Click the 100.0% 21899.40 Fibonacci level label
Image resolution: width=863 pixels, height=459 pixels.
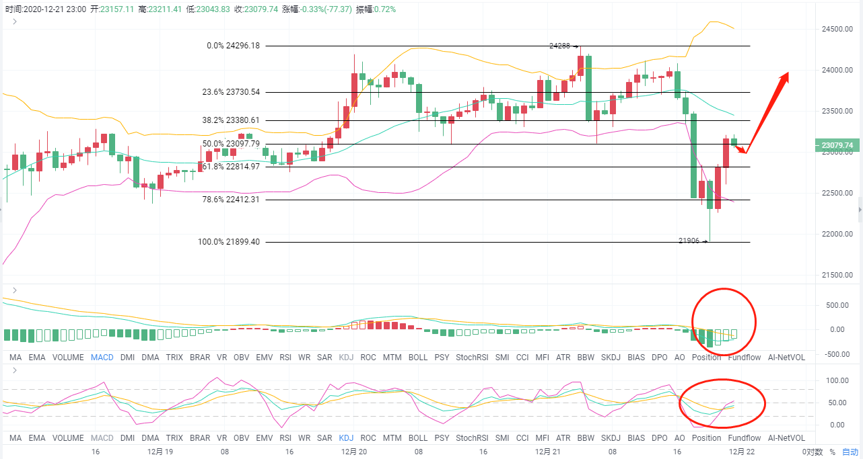click(229, 242)
